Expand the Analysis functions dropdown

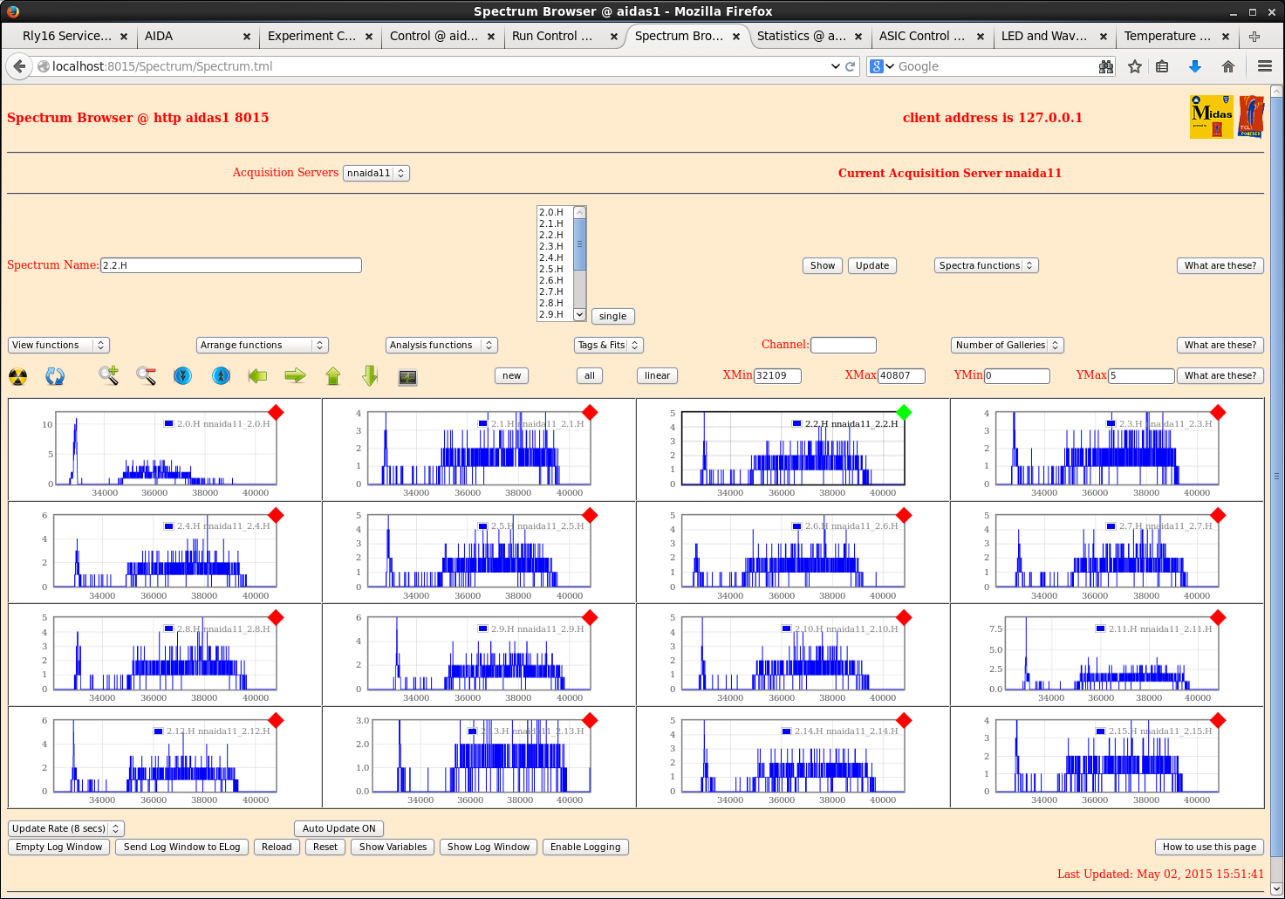[441, 345]
